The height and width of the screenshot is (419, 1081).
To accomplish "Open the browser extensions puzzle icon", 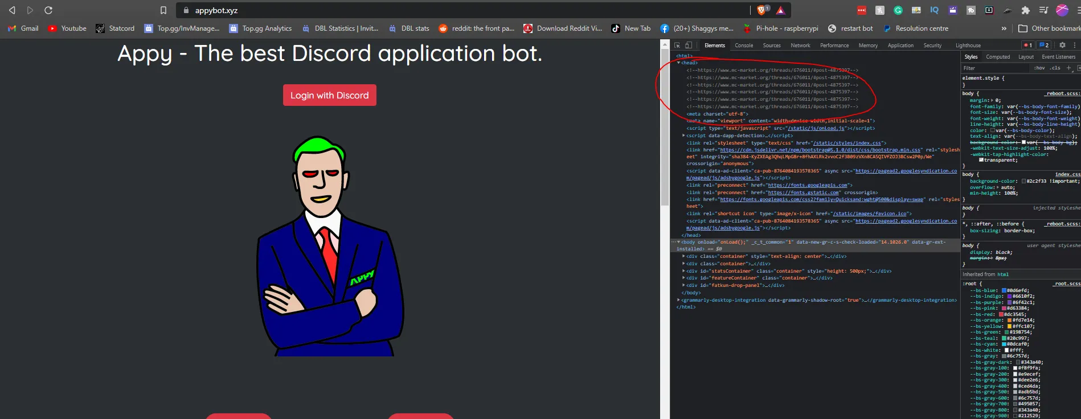I will [1026, 10].
